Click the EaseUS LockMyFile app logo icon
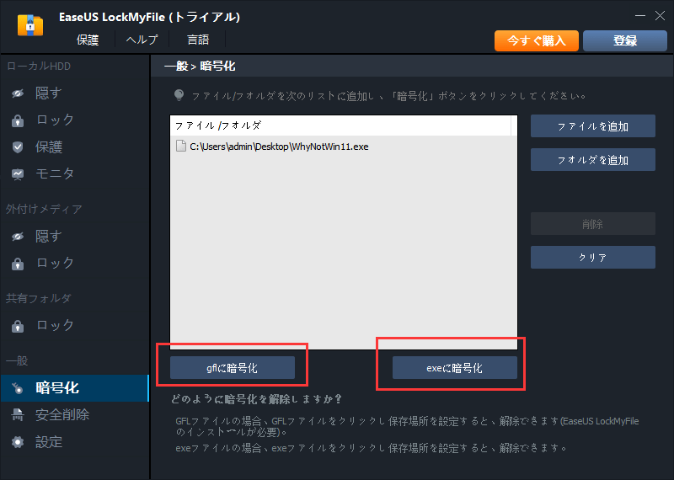Screen dimensions: 674x480 coord(30,24)
